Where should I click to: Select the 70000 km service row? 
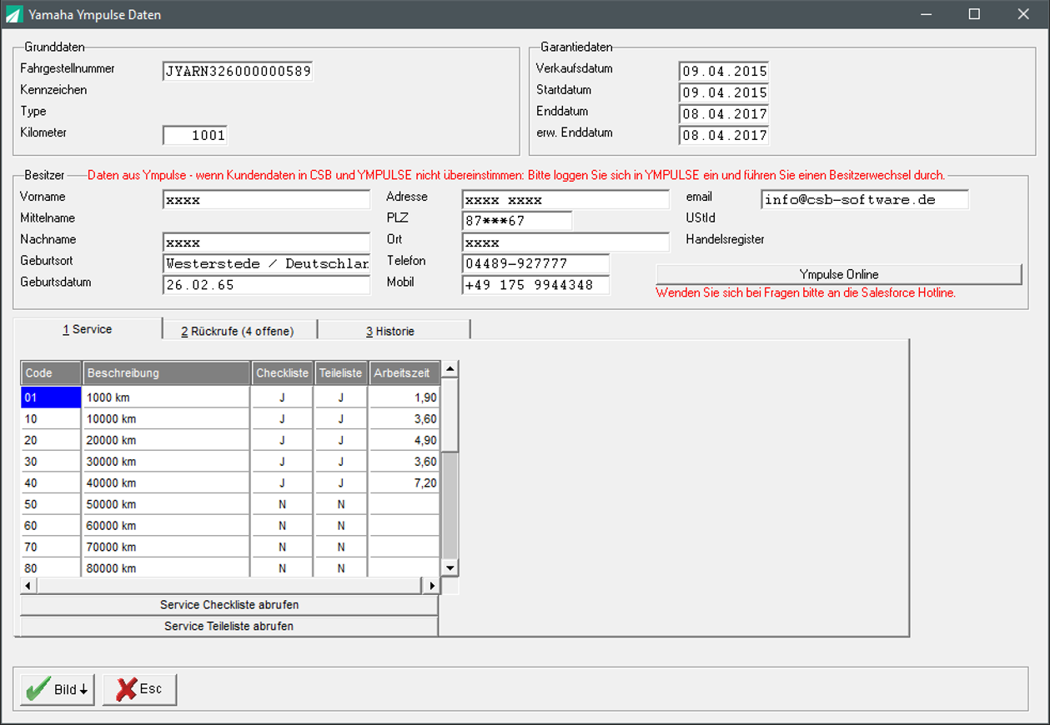pos(230,547)
